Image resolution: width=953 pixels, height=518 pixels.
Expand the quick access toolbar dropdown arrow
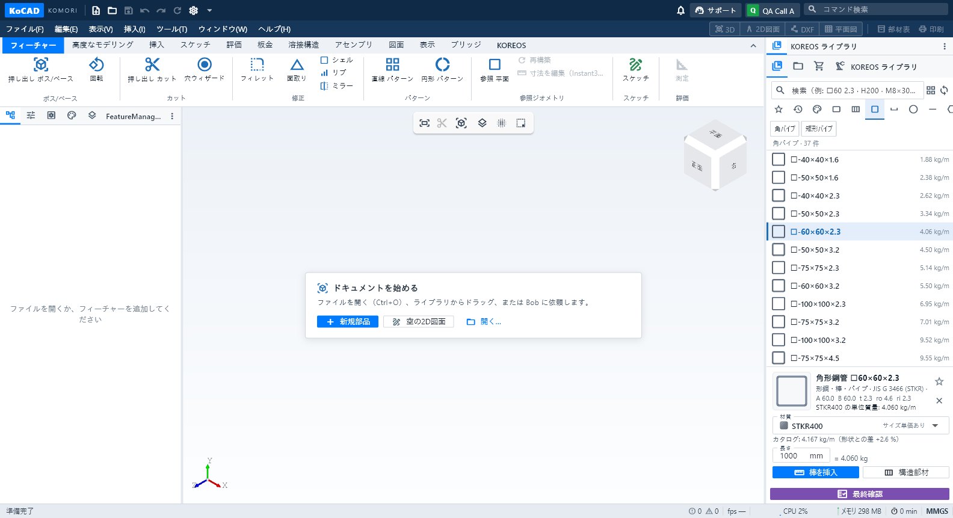coord(209,10)
